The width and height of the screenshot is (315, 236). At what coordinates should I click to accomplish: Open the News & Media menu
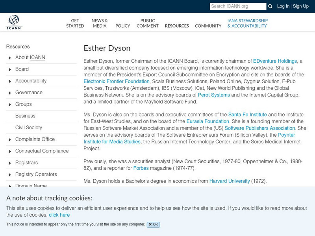coord(99,23)
